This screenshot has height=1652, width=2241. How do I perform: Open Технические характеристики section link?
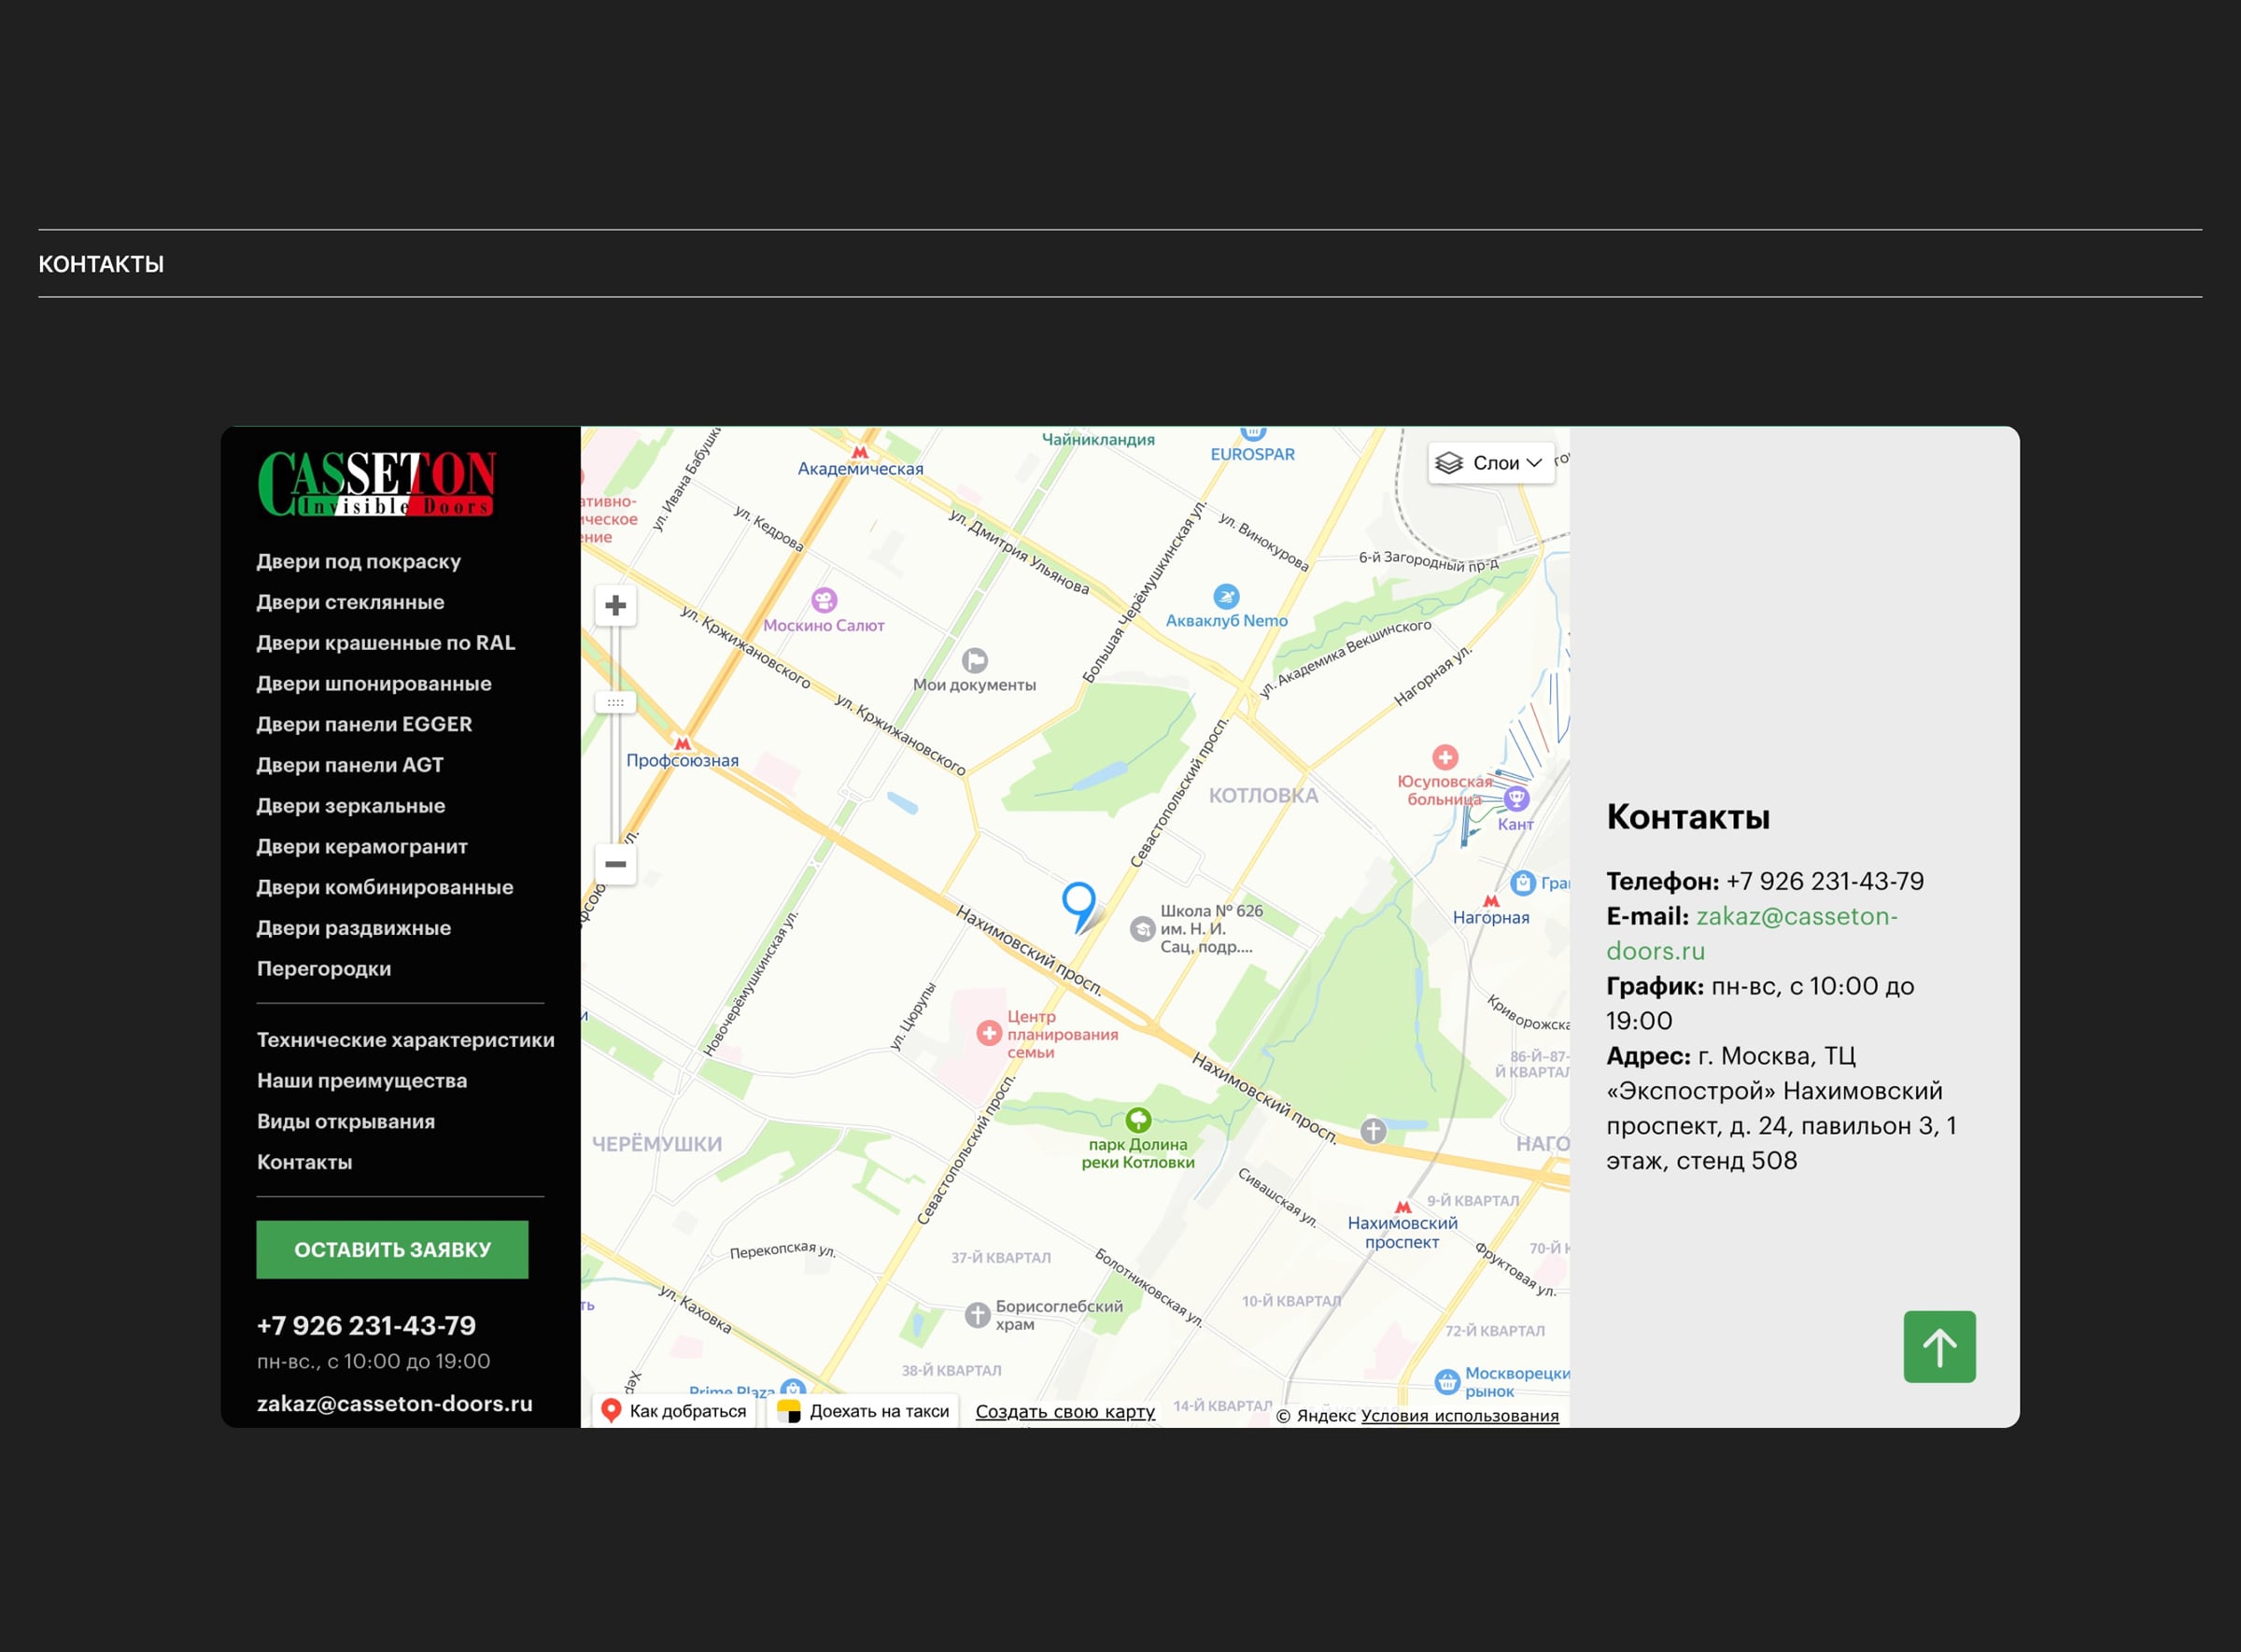point(405,1040)
